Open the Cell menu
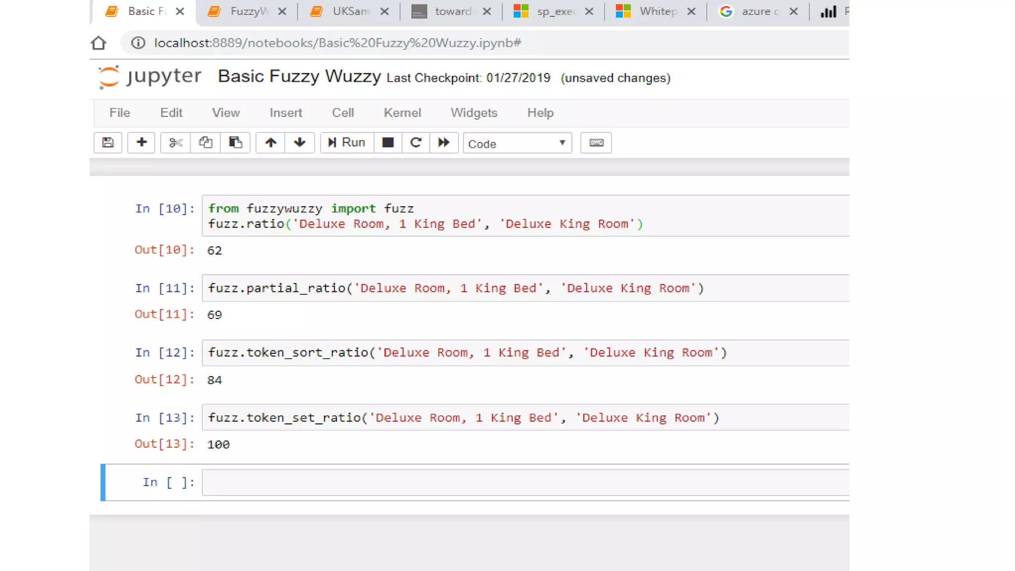 pyautogui.click(x=343, y=113)
